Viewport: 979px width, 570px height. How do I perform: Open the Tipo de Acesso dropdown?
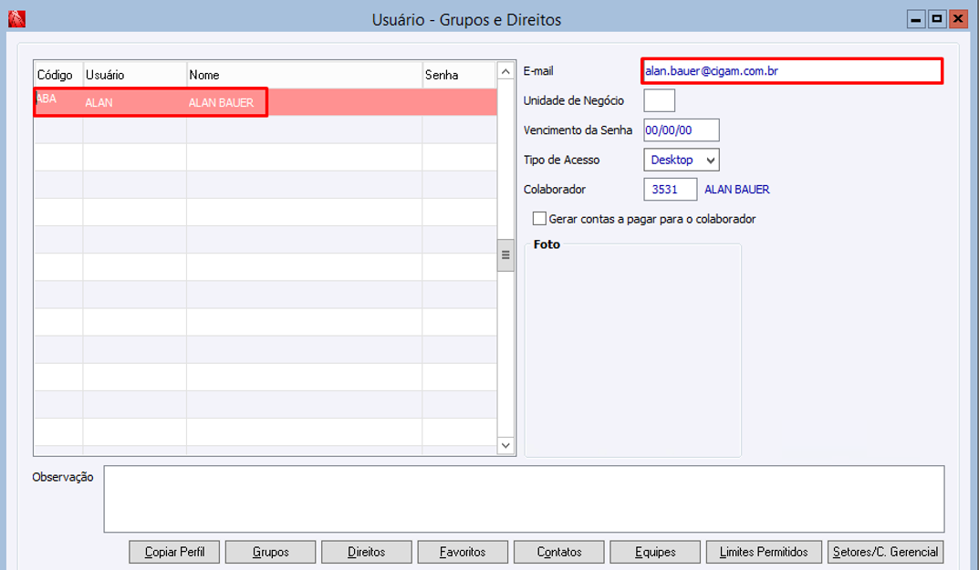click(x=682, y=160)
